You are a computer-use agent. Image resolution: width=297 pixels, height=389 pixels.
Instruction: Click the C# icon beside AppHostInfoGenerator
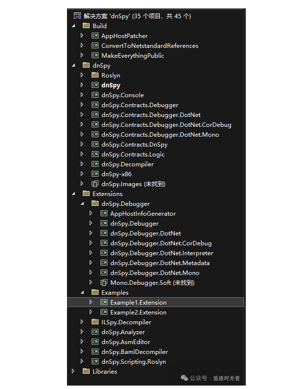104,213
